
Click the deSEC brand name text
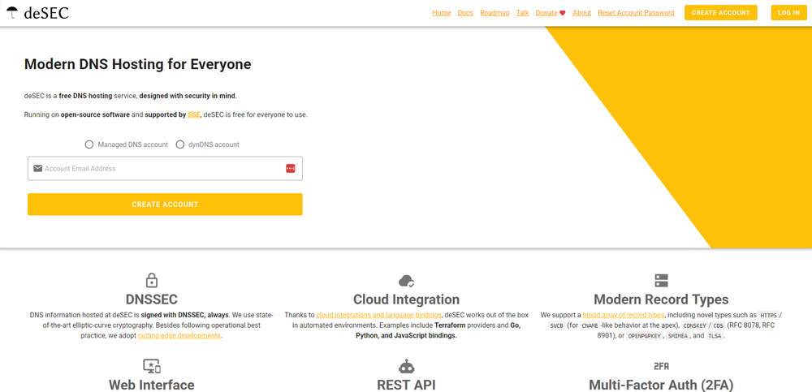point(46,13)
